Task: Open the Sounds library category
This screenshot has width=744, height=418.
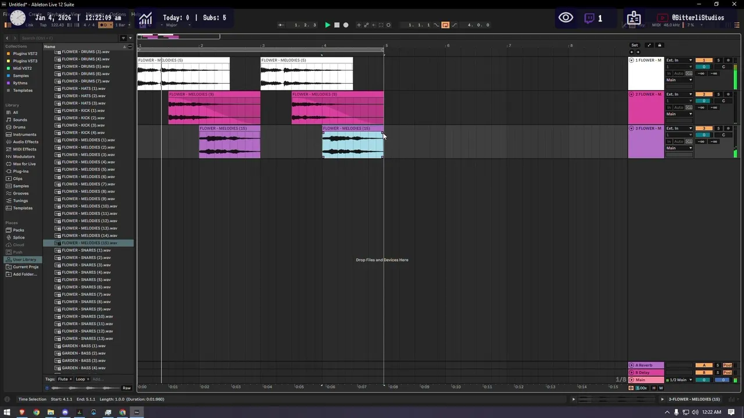Action: [x=20, y=120]
